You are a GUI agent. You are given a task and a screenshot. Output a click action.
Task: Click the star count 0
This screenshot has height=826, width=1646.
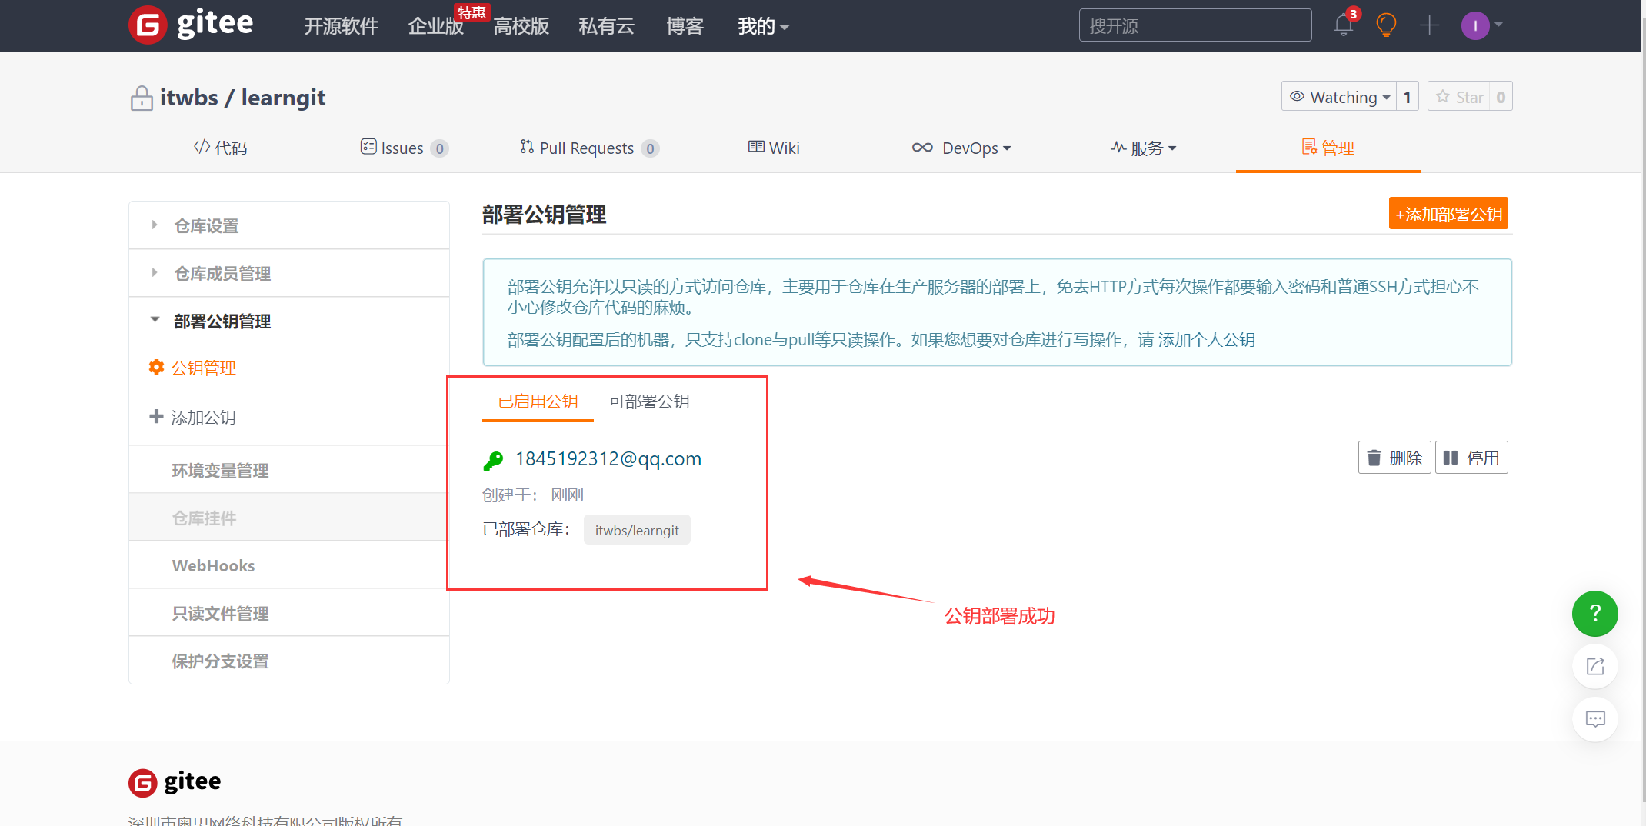(x=1501, y=97)
